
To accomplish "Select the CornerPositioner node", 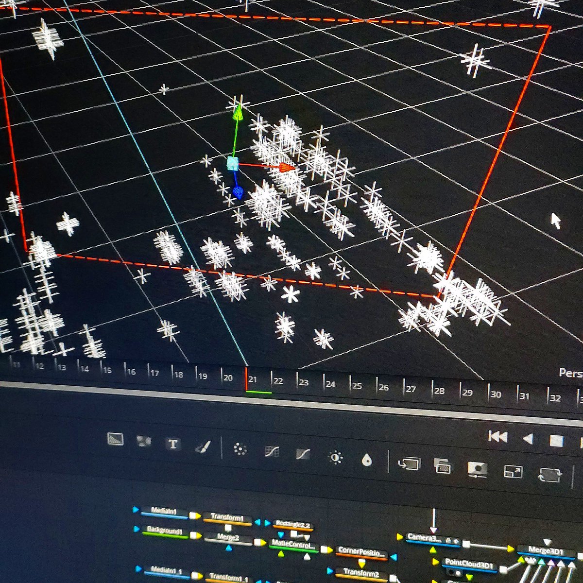I will (362, 553).
